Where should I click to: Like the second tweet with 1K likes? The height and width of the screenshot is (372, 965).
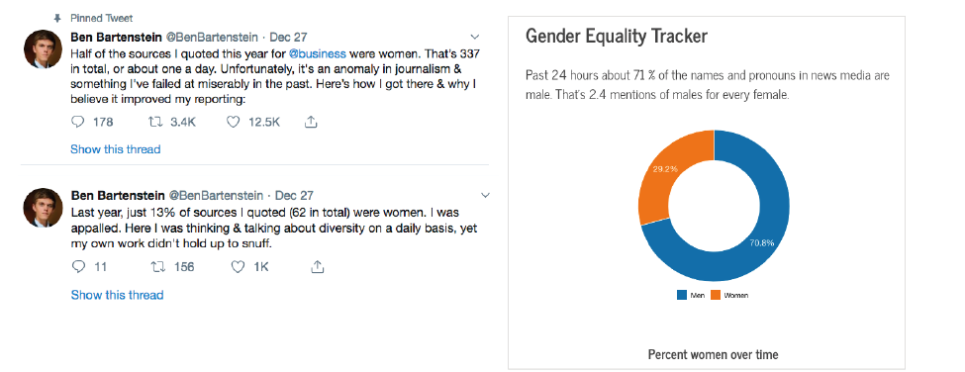pyautogui.click(x=238, y=267)
